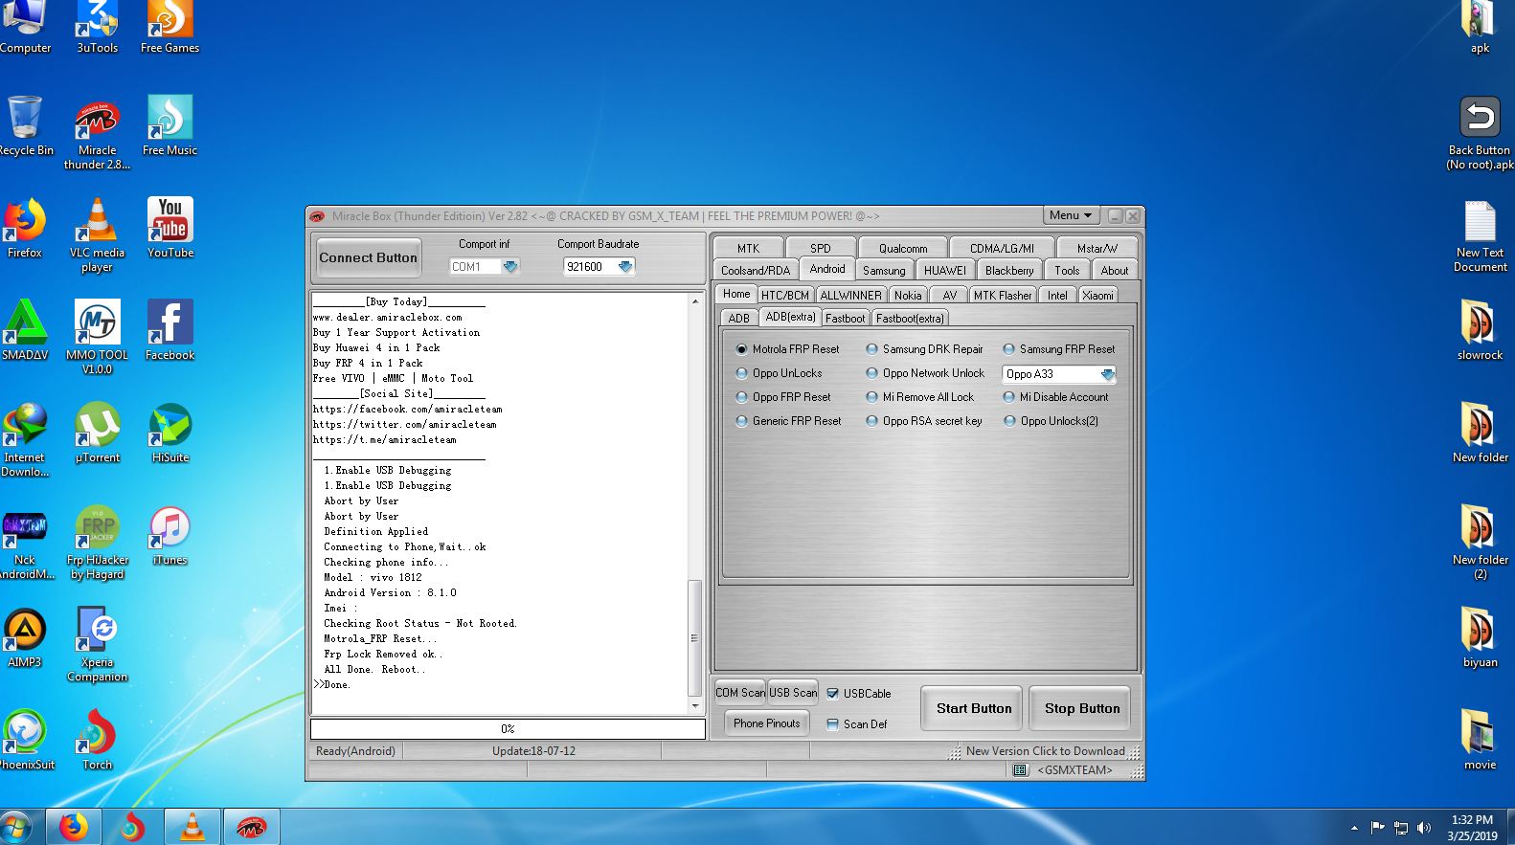1515x845 pixels.
Task: Open the volume icon in the system tray
Action: tap(1423, 828)
